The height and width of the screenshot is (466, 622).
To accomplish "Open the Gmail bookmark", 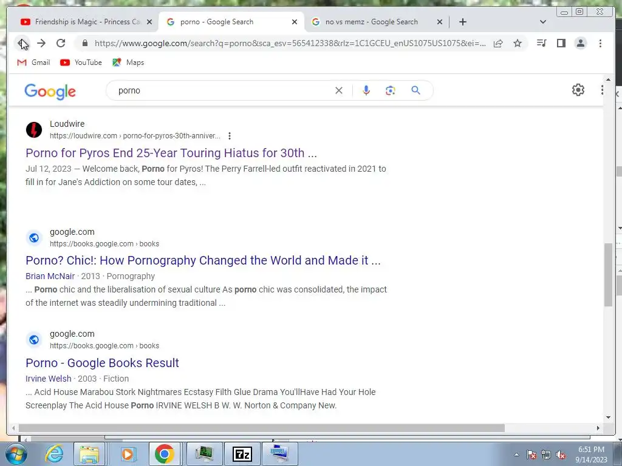I will [34, 62].
